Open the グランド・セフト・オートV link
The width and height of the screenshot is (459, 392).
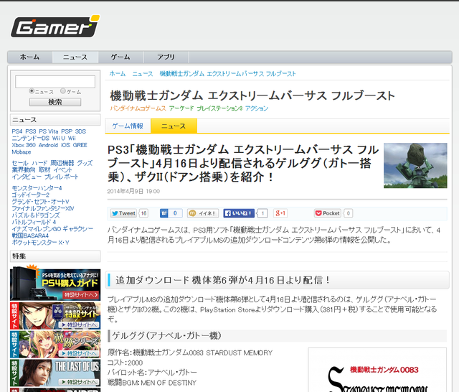(x=40, y=202)
